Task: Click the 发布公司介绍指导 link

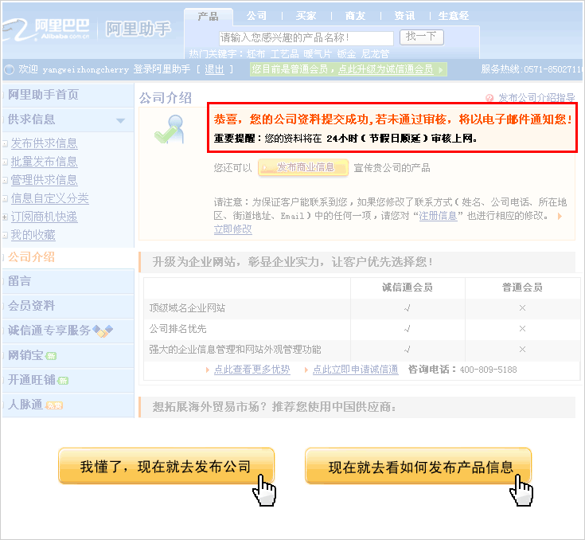Action: tap(536, 98)
